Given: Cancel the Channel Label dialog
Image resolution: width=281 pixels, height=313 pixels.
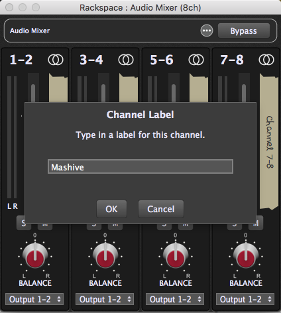Looking at the screenshot, I should (x=161, y=209).
